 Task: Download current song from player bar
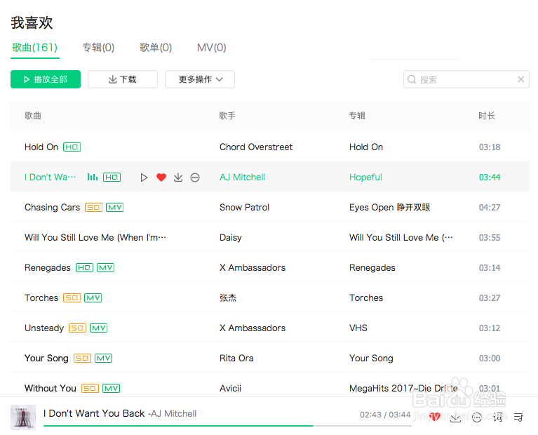pos(455,417)
